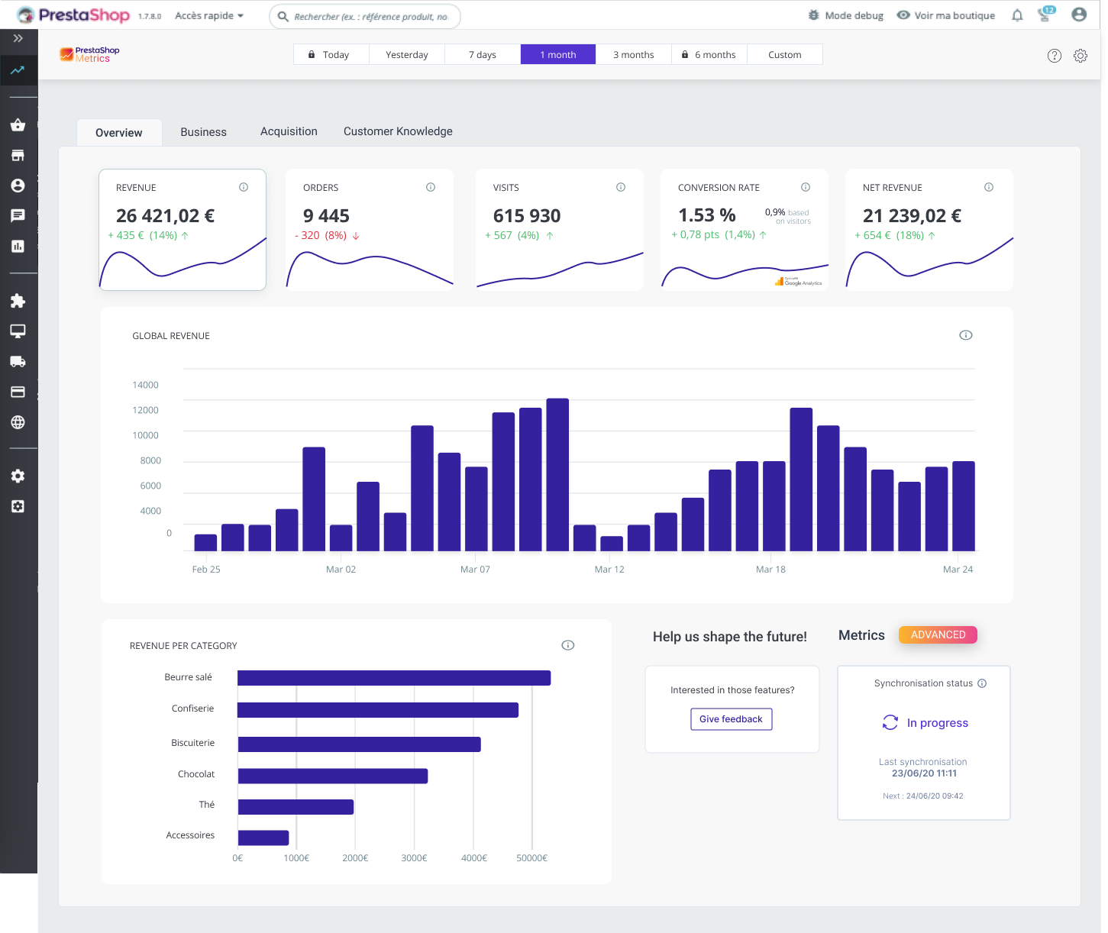
Task: Open International settings with the globe icon
Action: click(x=18, y=422)
